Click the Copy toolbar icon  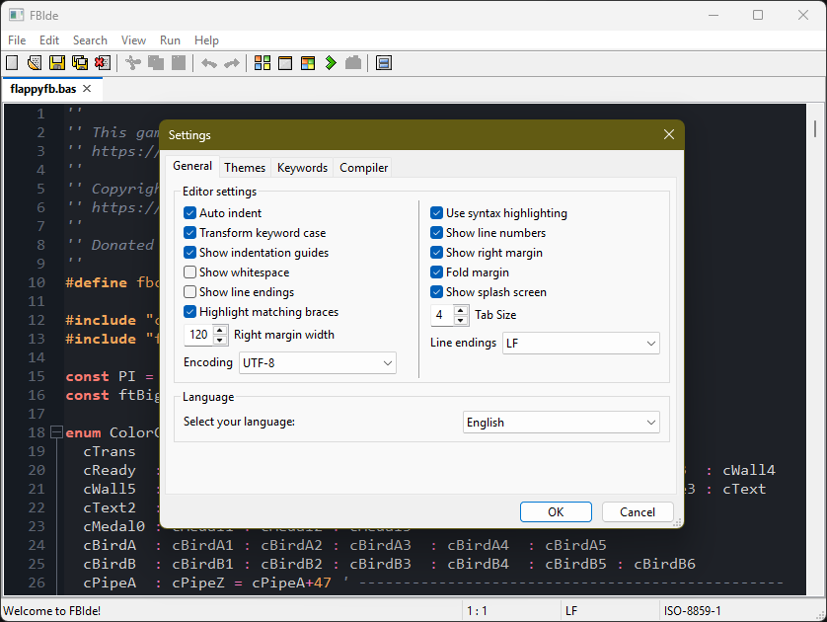[x=156, y=63]
